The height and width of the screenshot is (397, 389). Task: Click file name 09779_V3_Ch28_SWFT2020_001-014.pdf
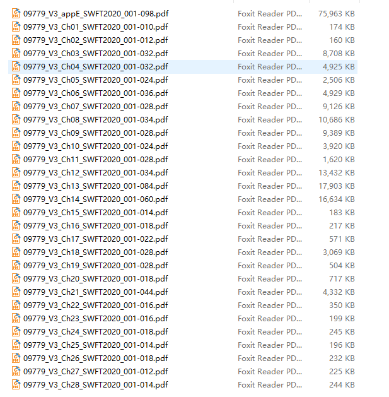click(96, 384)
